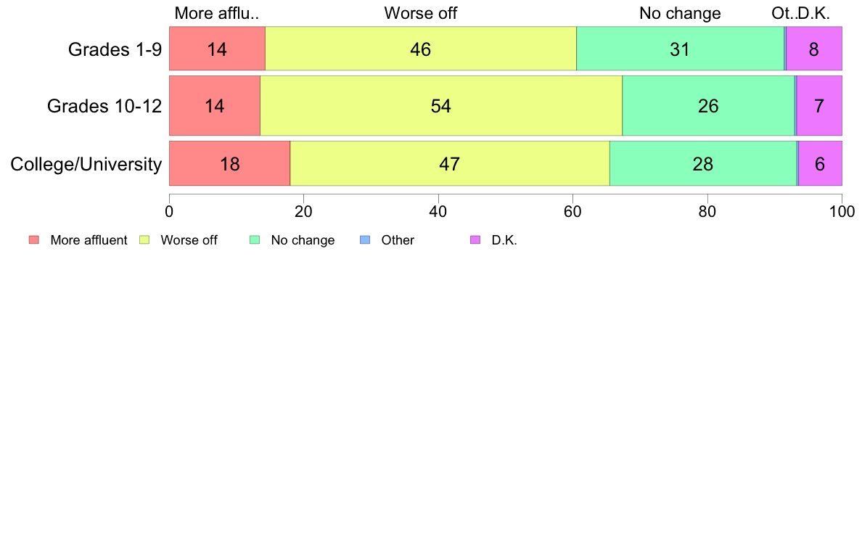Select the College/University row label
The width and height of the screenshot is (862, 534).
click(x=86, y=164)
